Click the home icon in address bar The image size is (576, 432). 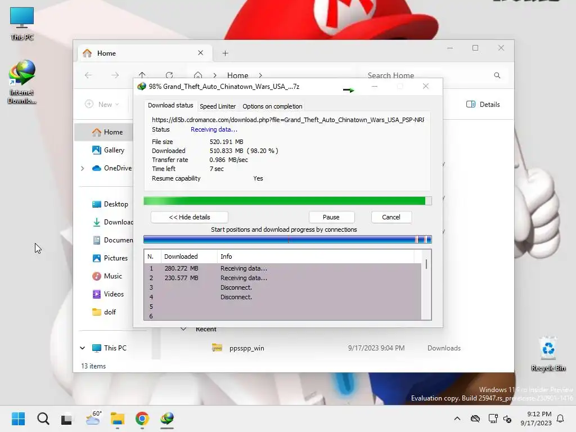click(198, 75)
